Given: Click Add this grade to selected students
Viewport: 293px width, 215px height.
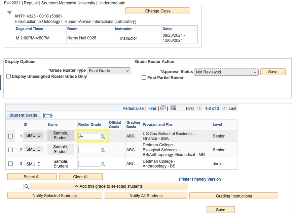Looking at the screenshot, I should click(109, 186).
